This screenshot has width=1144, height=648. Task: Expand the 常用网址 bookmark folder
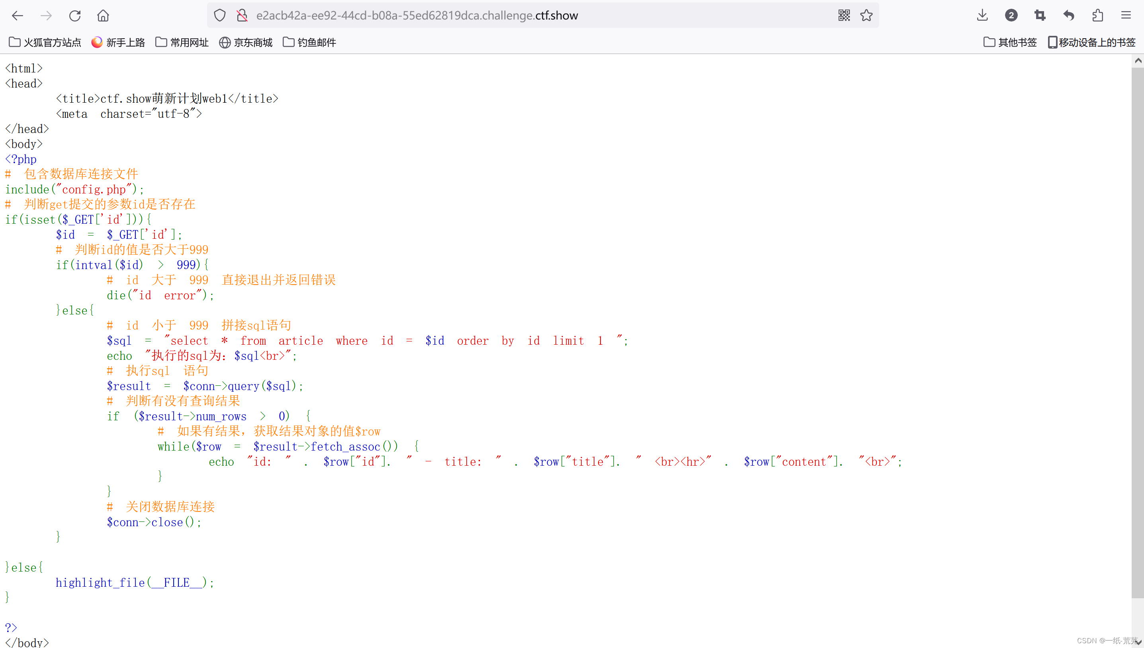tap(182, 42)
